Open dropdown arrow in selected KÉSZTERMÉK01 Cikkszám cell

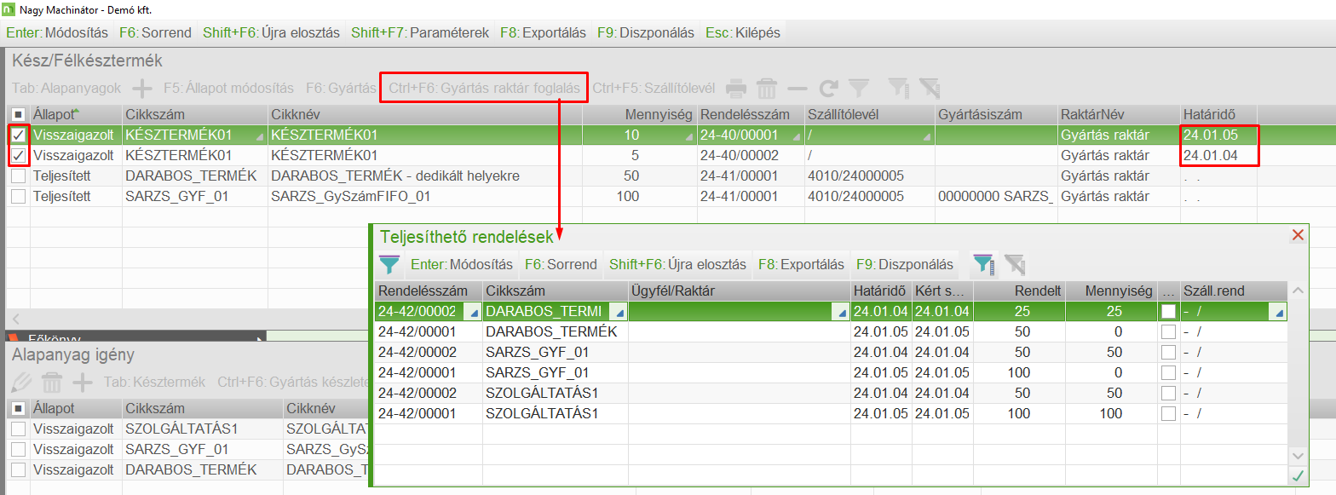point(259,137)
